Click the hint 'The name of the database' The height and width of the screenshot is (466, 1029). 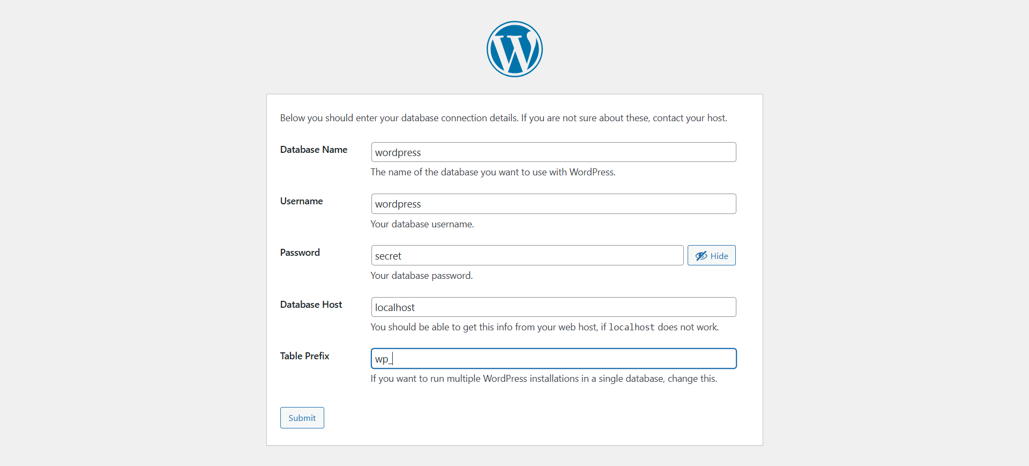(493, 172)
